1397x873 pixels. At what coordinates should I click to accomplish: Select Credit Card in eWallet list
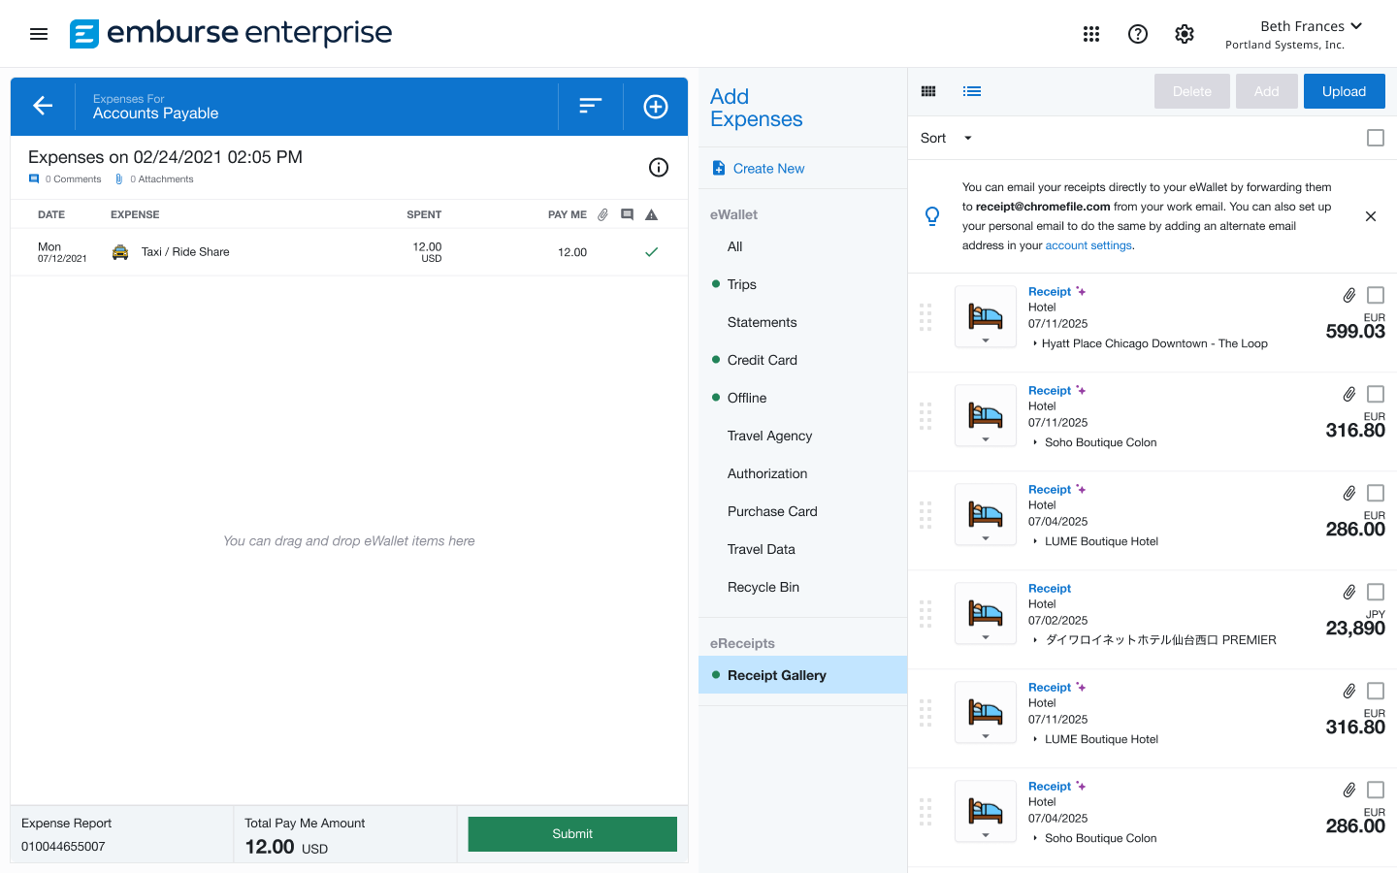coord(762,360)
